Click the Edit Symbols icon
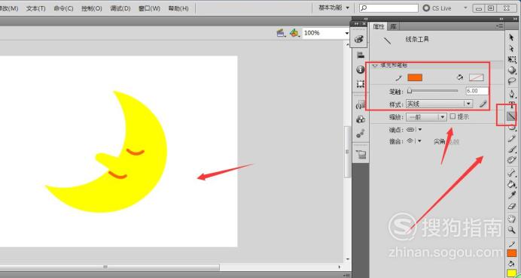Viewport: 521px width, 278px height. click(x=294, y=33)
